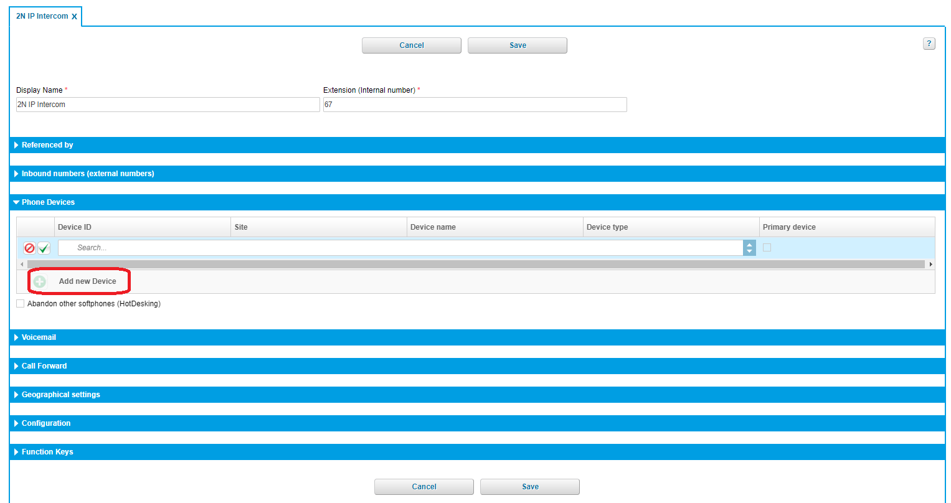Expand the Voicemail section
The image size is (951, 503).
coord(39,337)
